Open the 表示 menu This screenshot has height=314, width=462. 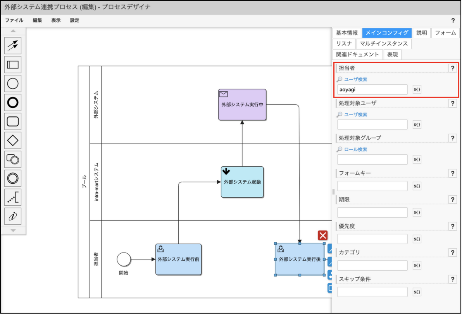click(55, 20)
